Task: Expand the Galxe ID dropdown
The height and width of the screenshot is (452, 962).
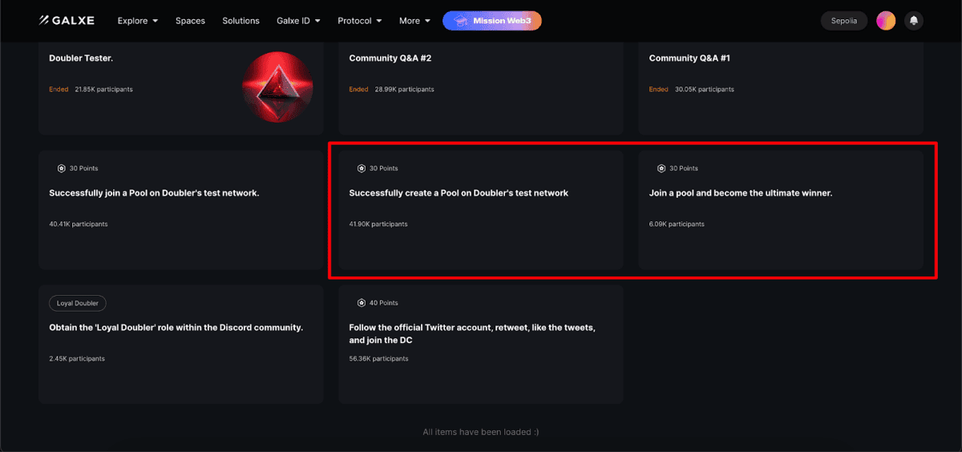Action: [x=298, y=21]
